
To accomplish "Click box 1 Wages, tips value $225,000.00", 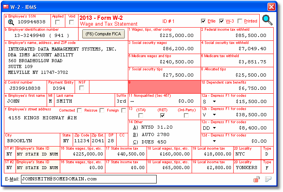I will click(176, 35).
